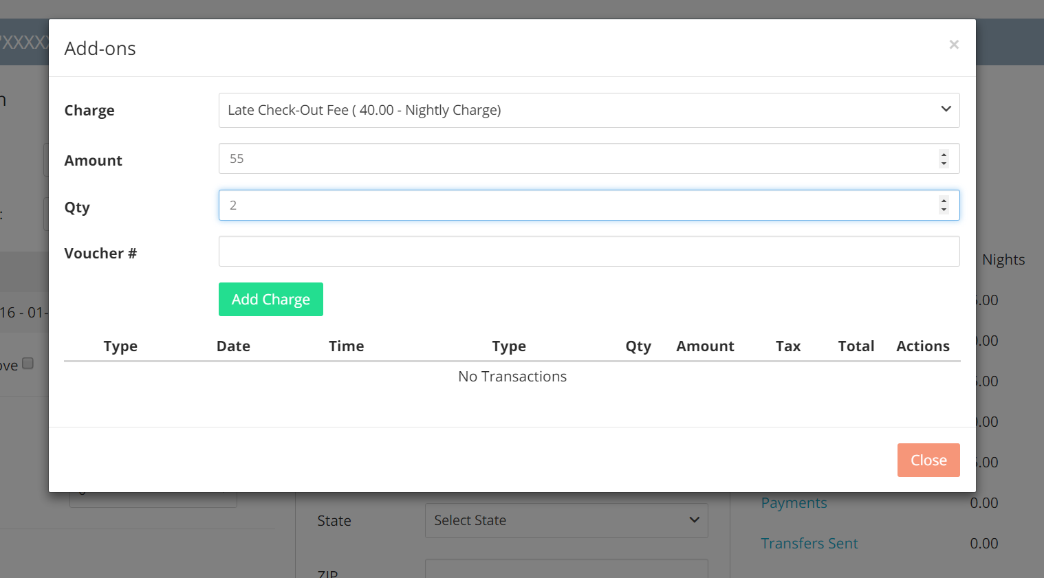
Task: Click the Date column header
Action: point(233,346)
